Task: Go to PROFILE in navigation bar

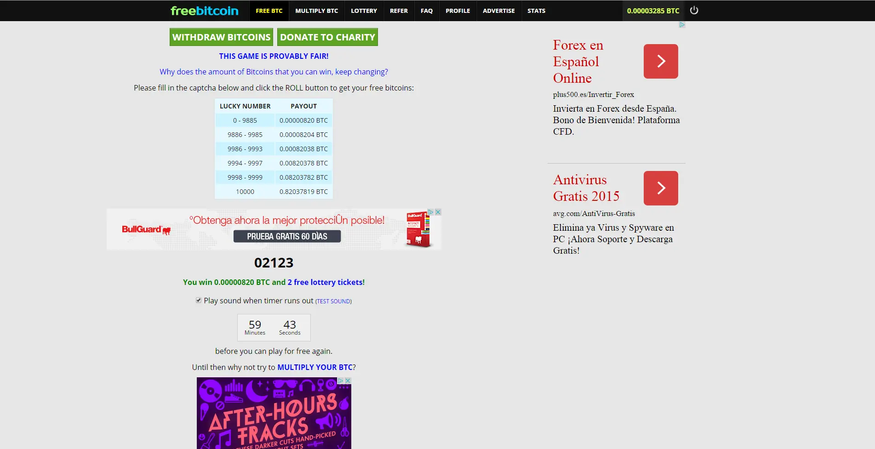Action: [458, 11]
